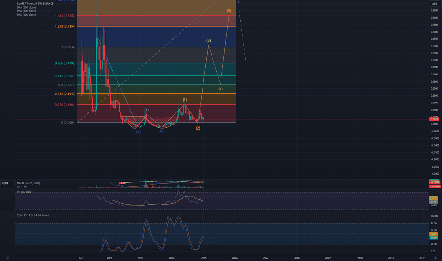Click the orange Stoch RSI value tag
Viewport: 442px width, 261px height.
pos(433,234)
